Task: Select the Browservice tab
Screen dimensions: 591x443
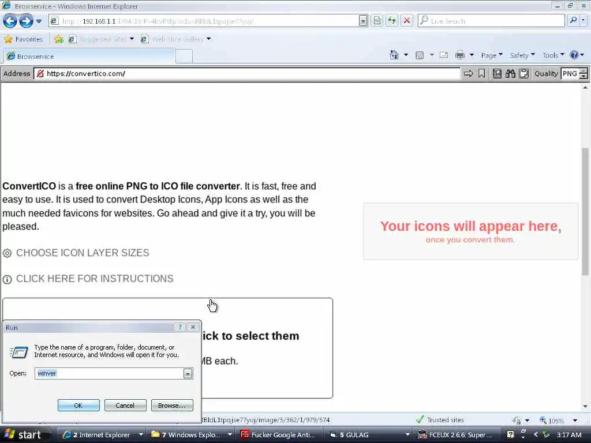Action: coord(89,57)
